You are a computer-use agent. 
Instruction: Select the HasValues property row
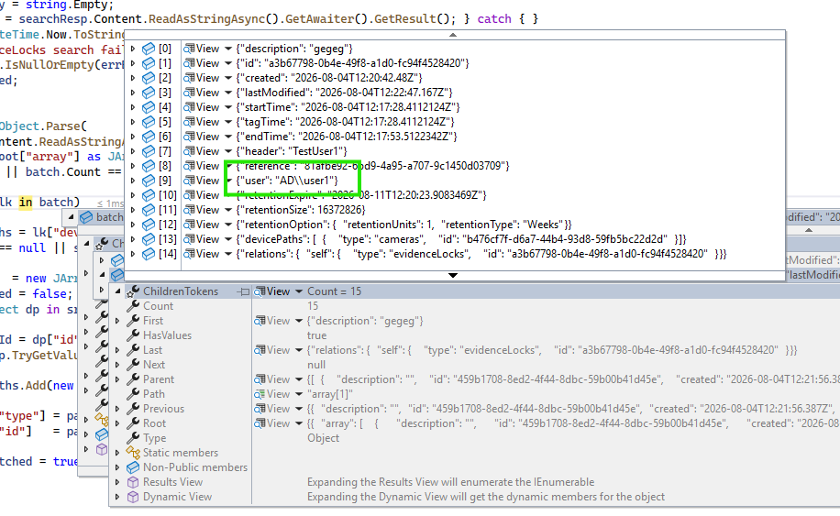tap(475, 335)
